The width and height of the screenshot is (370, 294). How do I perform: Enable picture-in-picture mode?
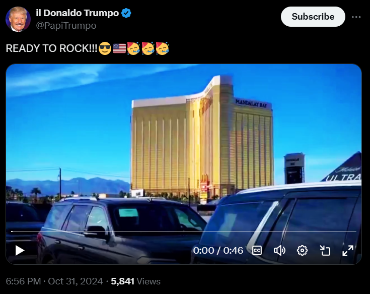325,251
